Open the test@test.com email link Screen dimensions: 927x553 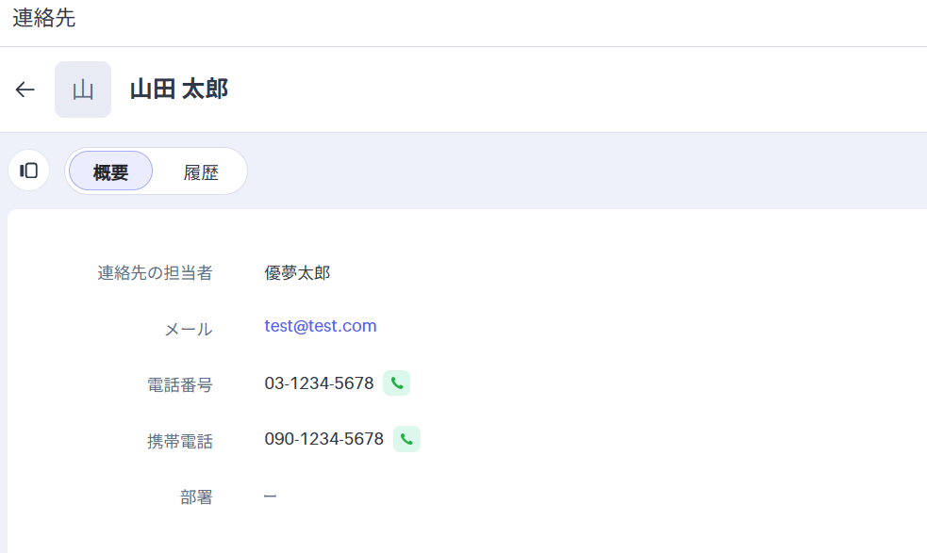(x=321, y=326)
